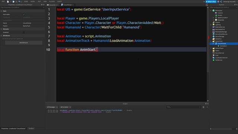
Task: Collapse the Behavior section in Properties
Action: (x=1, y=29)
